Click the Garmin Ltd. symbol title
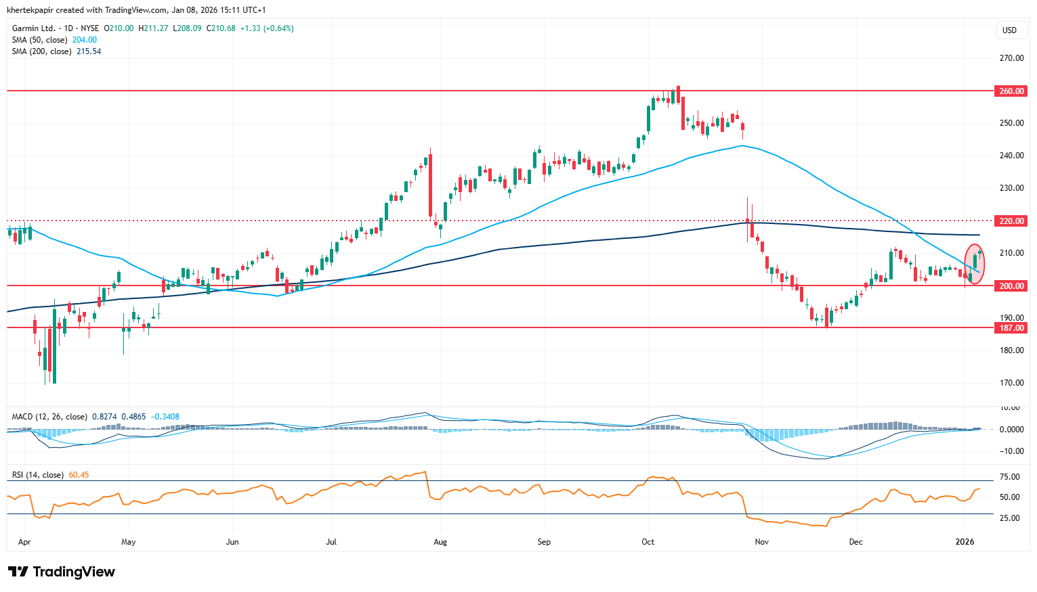1037x592 pixels. pyautogui.click(x=34, y=28)
